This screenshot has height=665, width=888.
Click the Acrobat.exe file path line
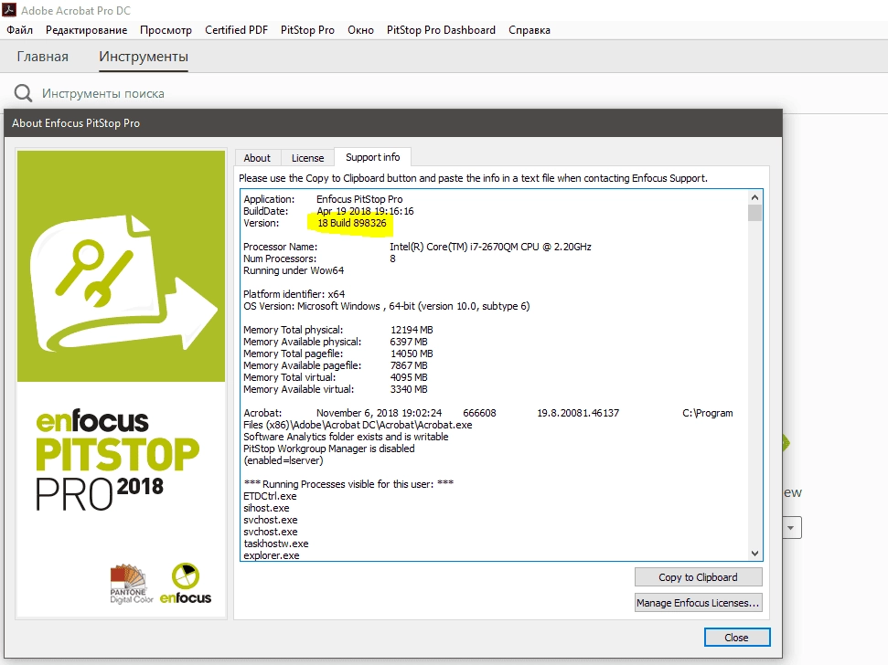point(358,425)
